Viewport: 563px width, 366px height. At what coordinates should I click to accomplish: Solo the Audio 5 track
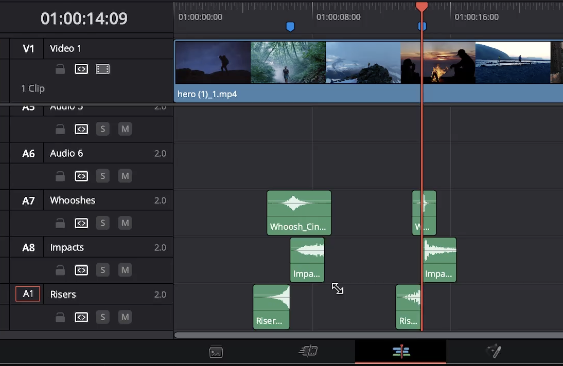(103, 129)
